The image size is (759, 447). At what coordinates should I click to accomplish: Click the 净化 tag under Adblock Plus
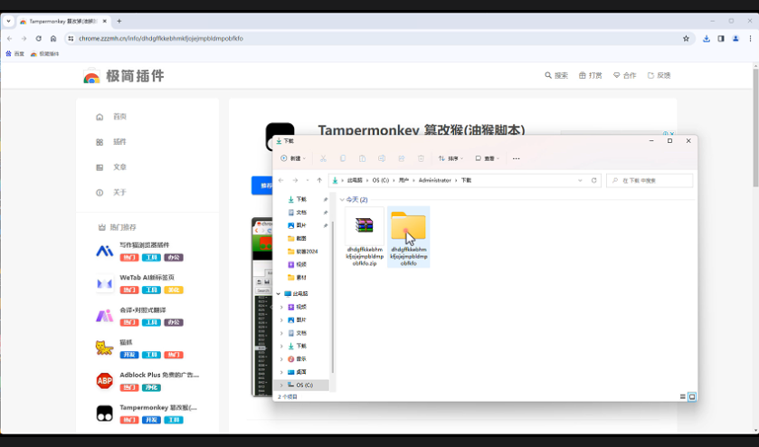coord(151,387)
